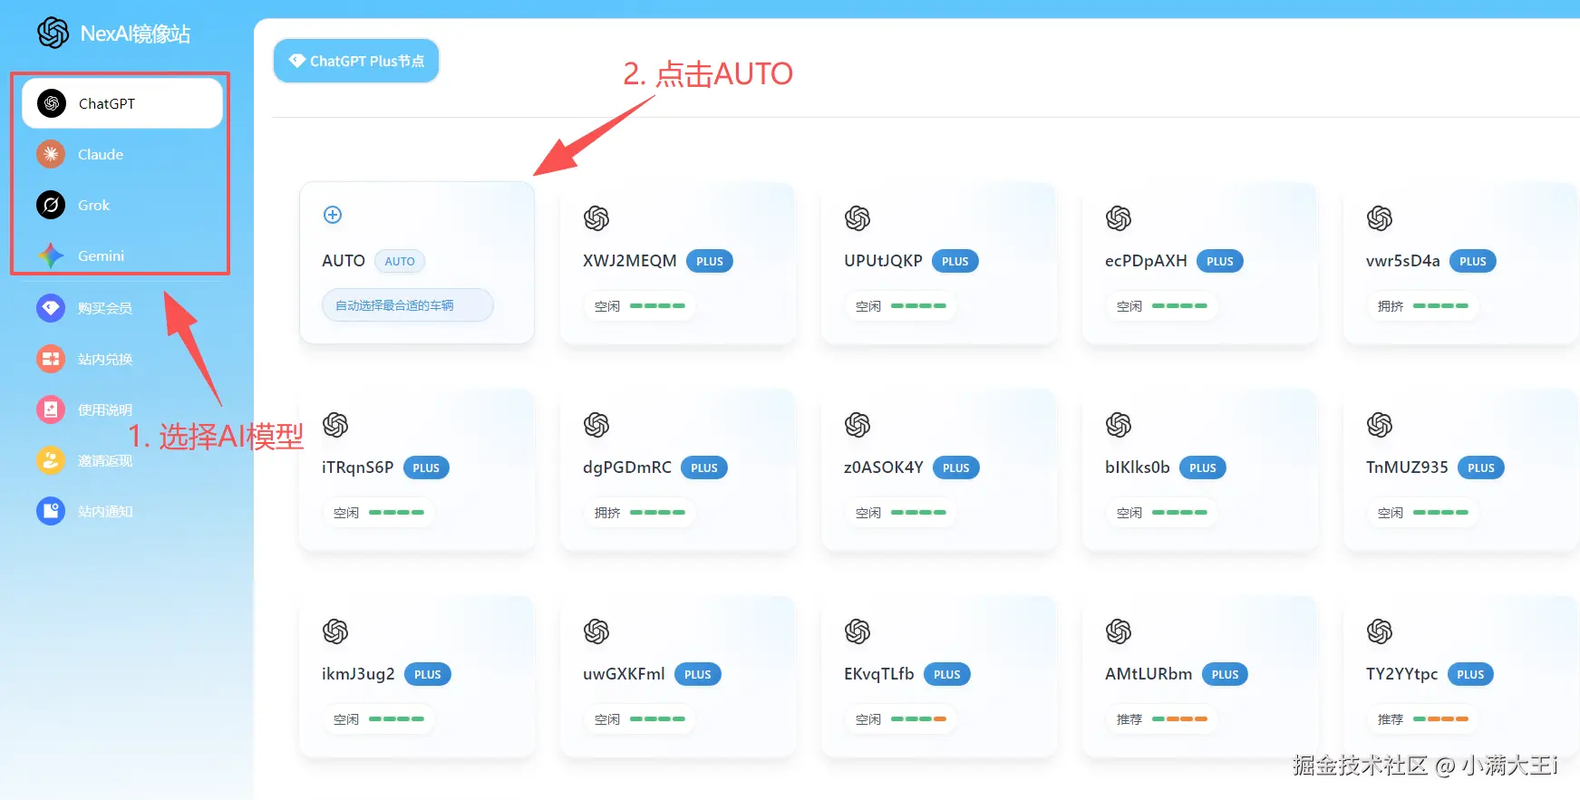Click the node name bIKlks0b

point(1138,467)
